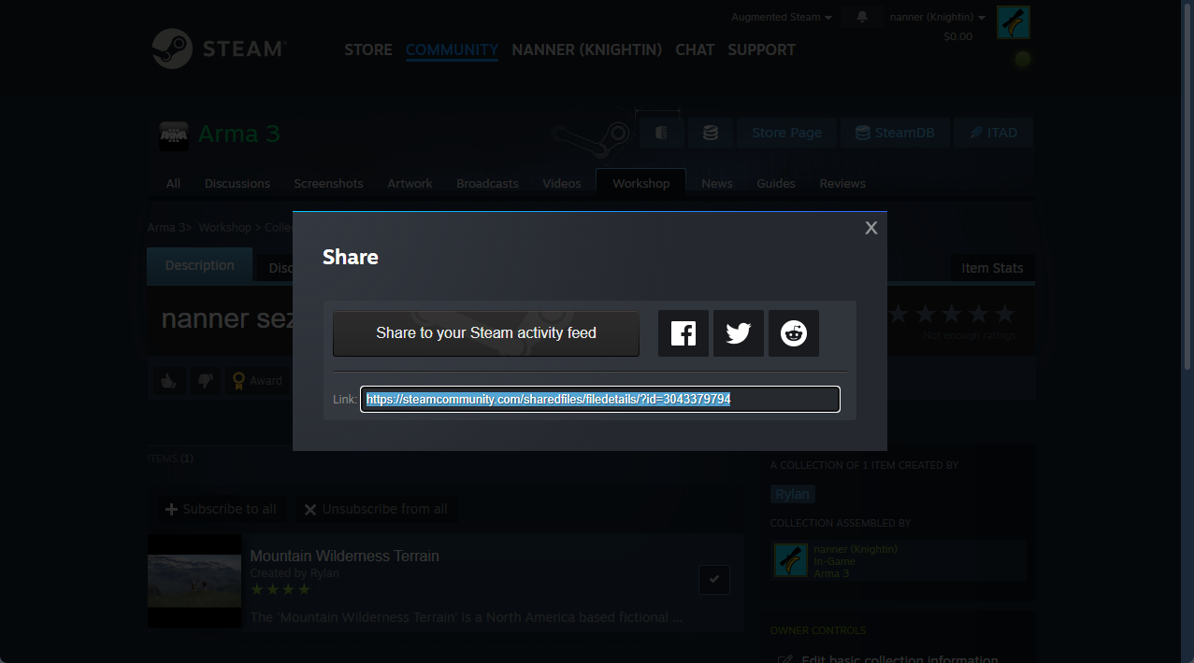Click Subscribe to all
The image size is (1194, 663).
pyautogui.click(x=221, y=509)
